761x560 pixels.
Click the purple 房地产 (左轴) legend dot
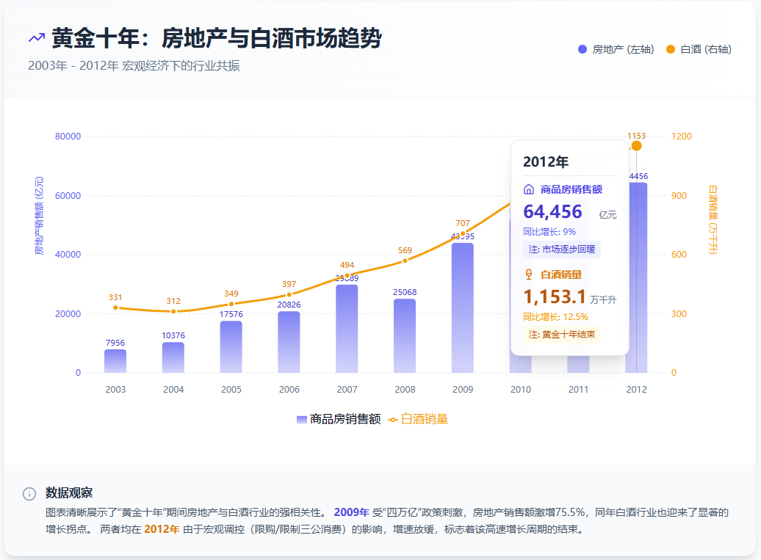[x=583, y=49]
